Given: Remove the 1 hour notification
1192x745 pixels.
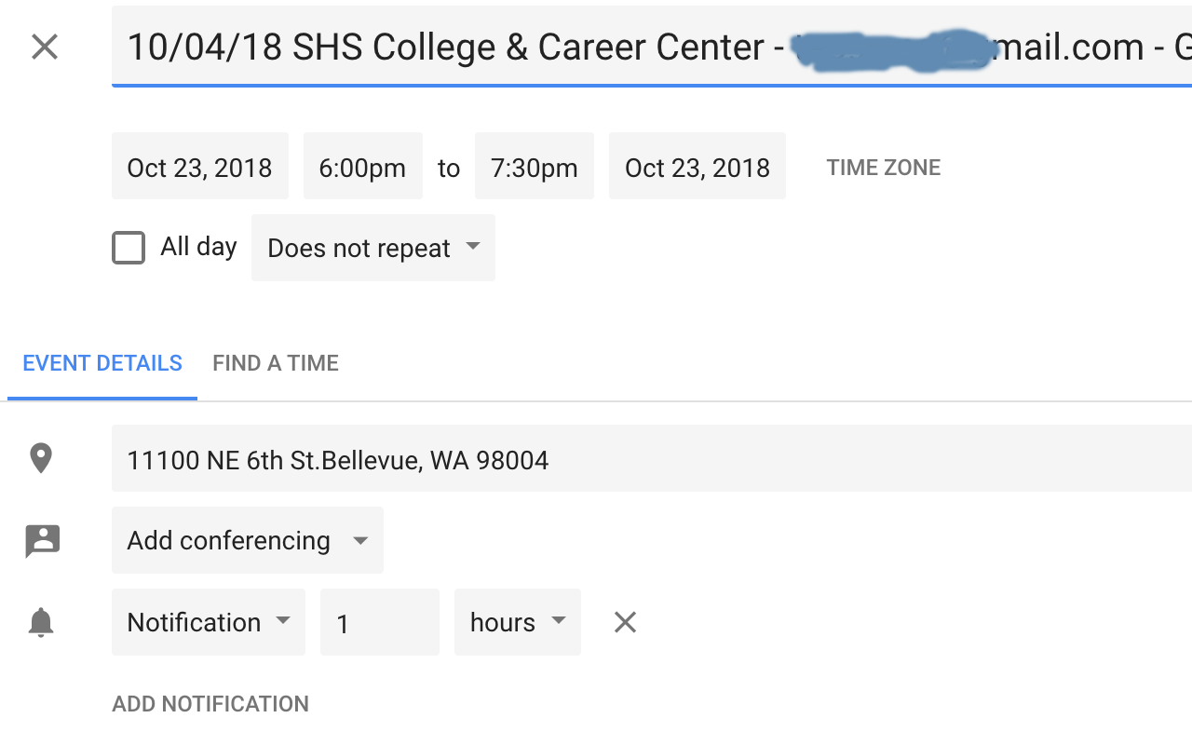Looking at the screenshot, I should (x=625, y=622).
